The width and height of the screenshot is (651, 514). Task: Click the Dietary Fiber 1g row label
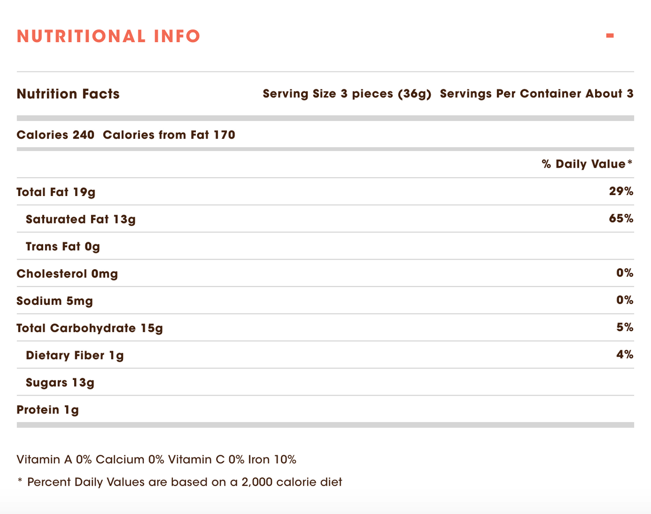coord(75,356)
